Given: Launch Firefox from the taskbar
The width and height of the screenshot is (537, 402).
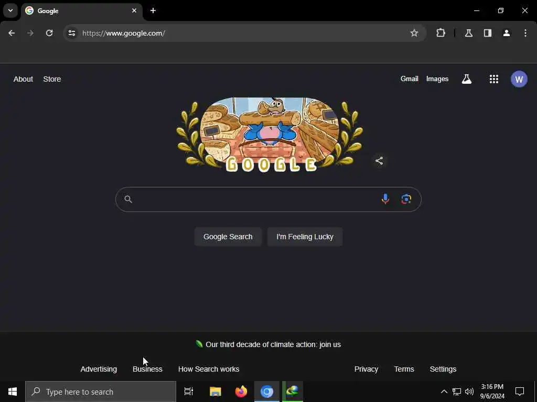Looking at the screenshot, I should [241, 392].
